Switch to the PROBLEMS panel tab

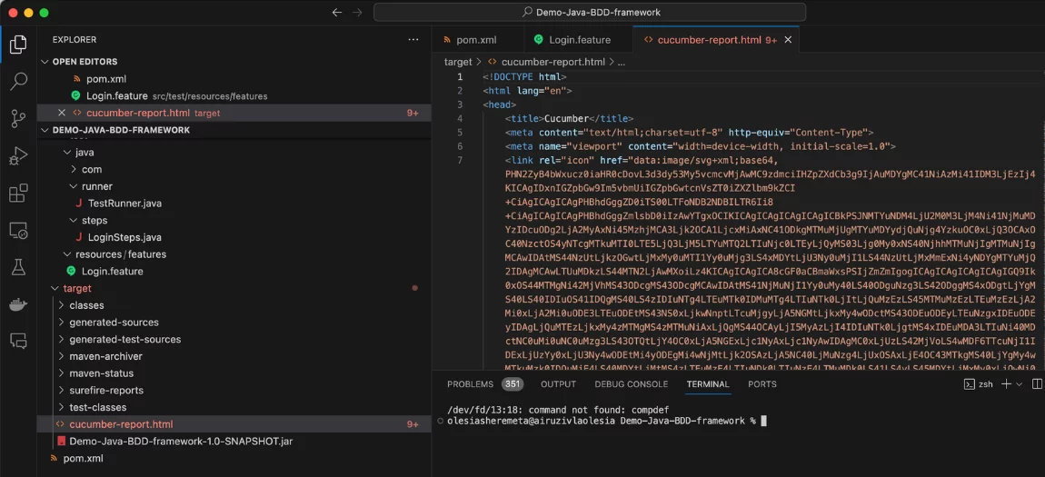pyautogui.click(x=470, y=384)
